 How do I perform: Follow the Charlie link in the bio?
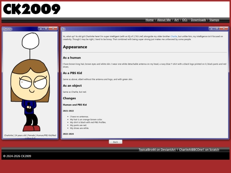[174, 36]
